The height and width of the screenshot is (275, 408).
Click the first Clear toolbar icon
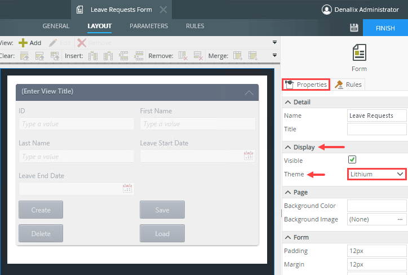25,56
